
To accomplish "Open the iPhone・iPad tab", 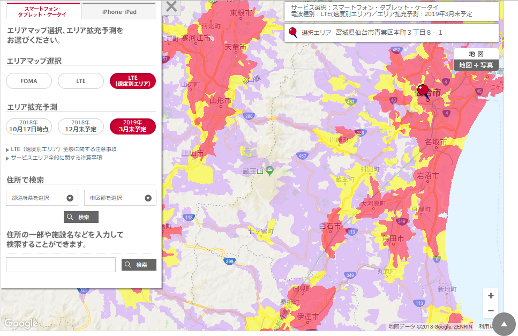I will [119, 12].
